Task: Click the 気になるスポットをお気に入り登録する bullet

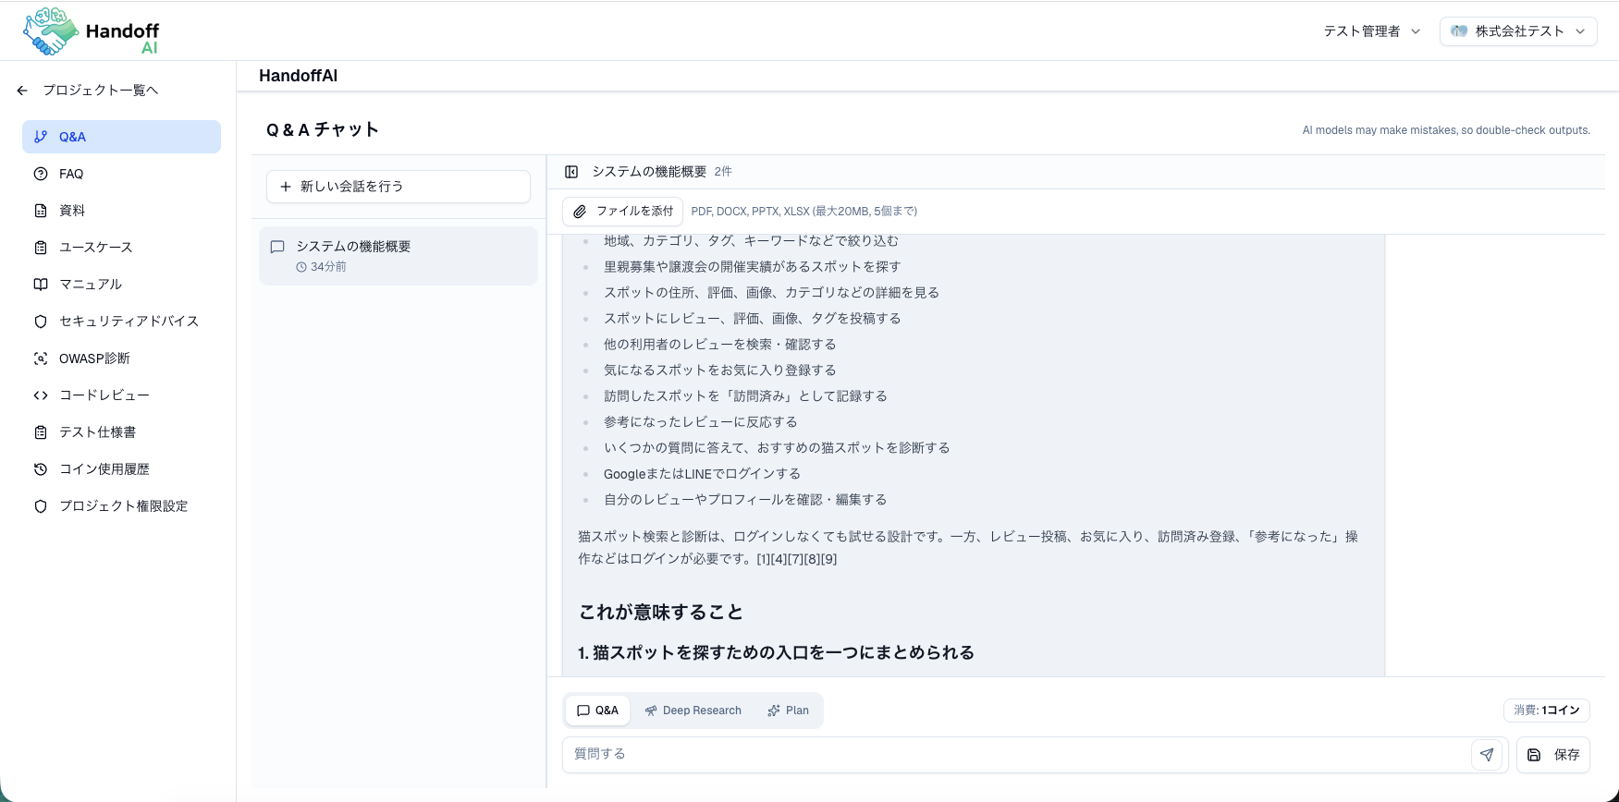Action: pos(719,371)
